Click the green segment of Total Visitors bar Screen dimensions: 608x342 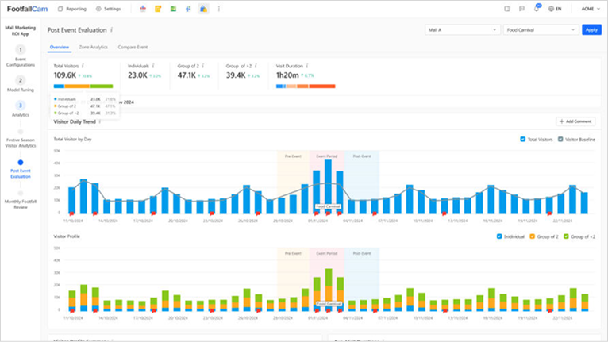pos(102,86)
